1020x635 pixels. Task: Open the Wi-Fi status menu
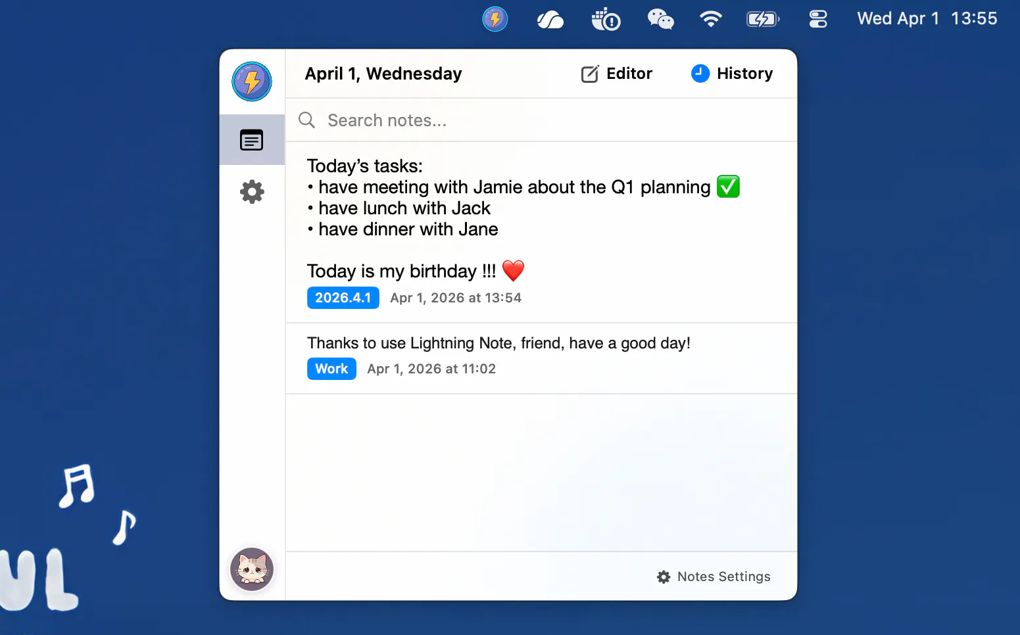click(711, 19)
